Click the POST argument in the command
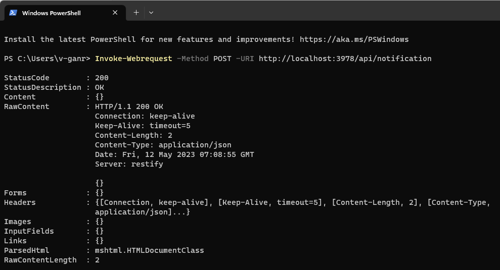 click(x=222, y=59)
